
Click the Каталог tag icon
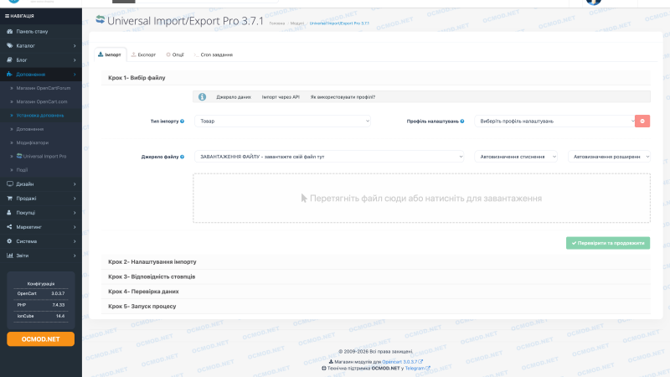point(9,45)
